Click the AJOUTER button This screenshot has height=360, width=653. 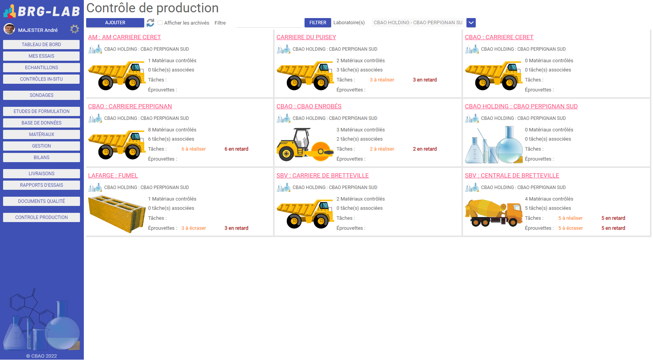115,23
